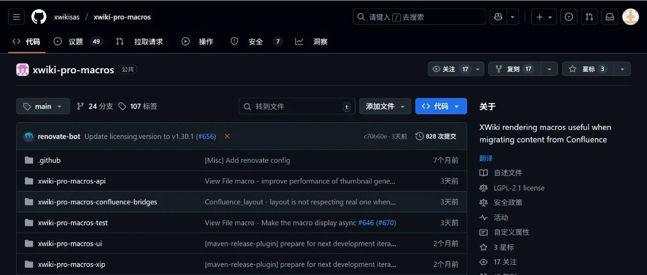
Task: Click the repository pink avatar icon
Action: [x=22, y=70]
